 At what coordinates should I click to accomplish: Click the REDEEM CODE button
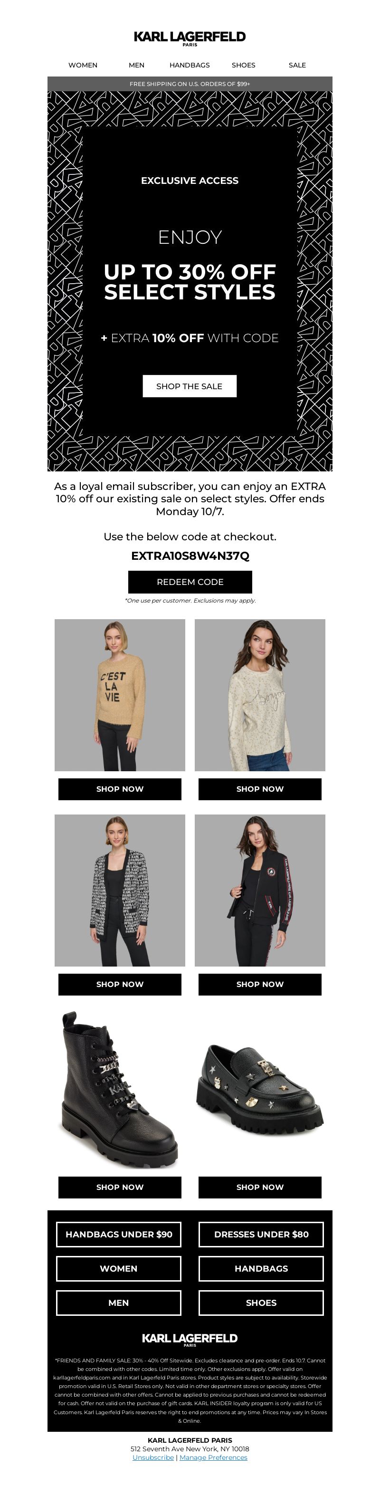click(x=190, y=582)
